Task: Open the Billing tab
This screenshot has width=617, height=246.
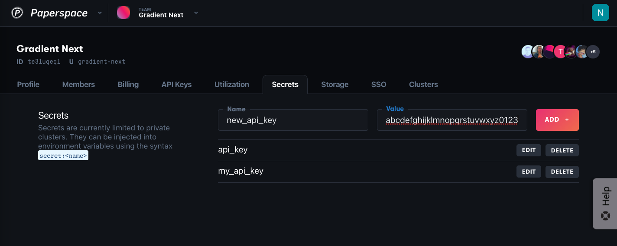Action: pos(128,84)
